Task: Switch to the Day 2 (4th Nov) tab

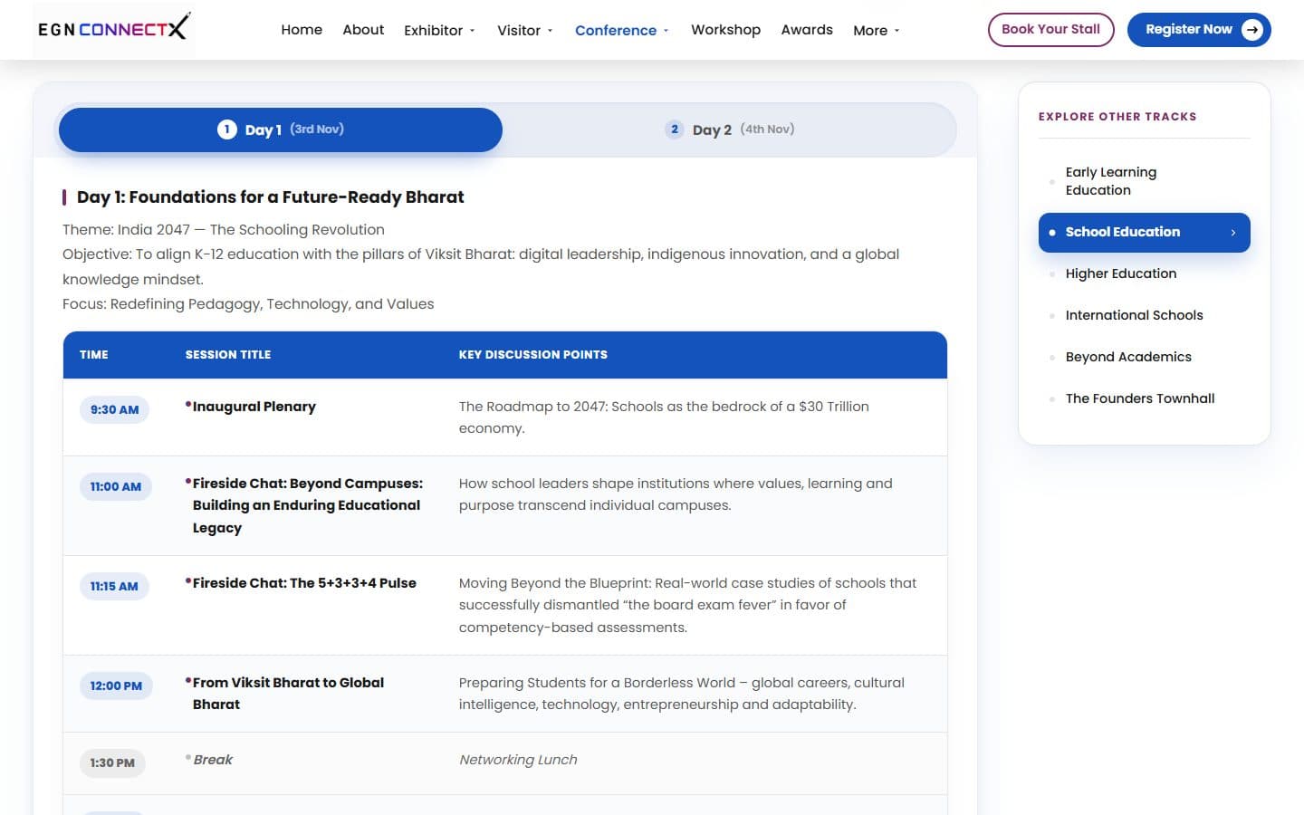Action: click(x=730, y=129)
